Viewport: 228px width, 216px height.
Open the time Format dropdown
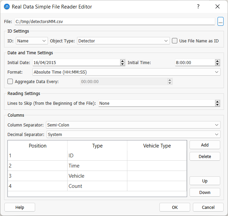click(x=126, y=72)
